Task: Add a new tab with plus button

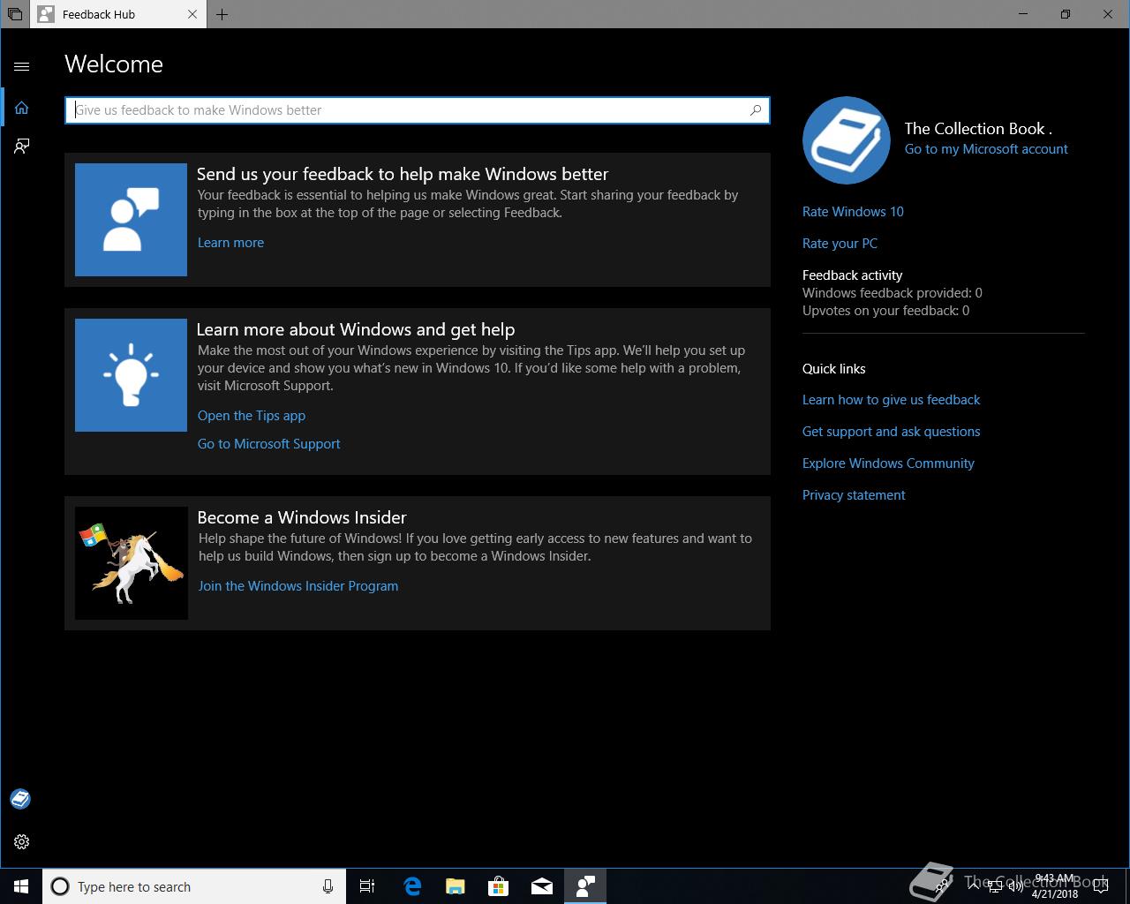Action: tap(222, 15)
